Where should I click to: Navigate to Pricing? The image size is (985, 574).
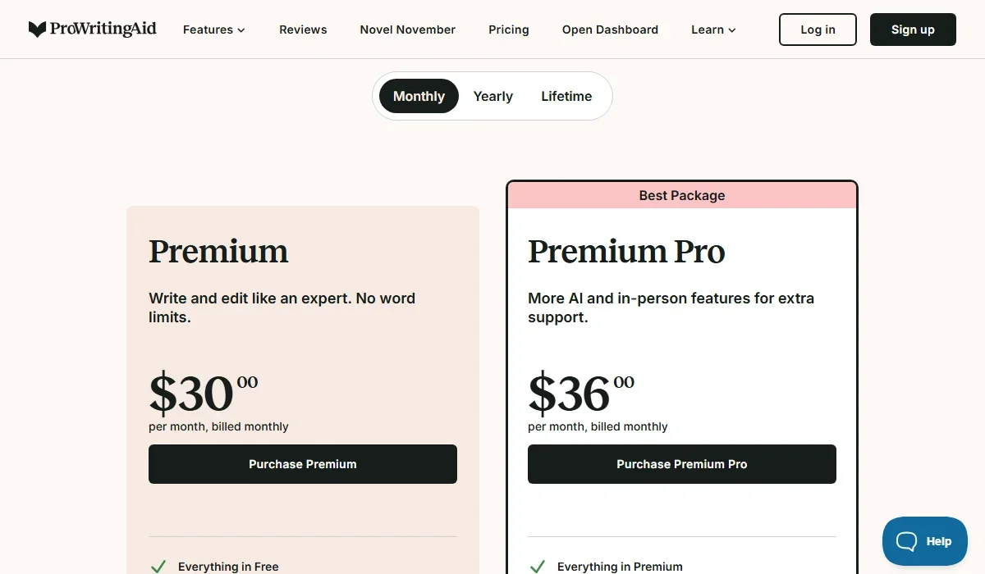(x=508, y=30)
